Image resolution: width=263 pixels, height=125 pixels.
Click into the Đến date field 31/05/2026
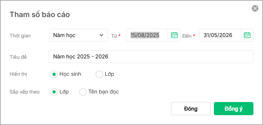tap(220, 35)
